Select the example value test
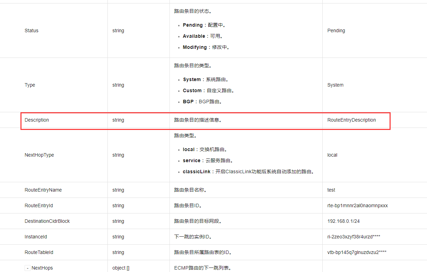The width and height of the screenshot is (427, 272). coord(331,190)
